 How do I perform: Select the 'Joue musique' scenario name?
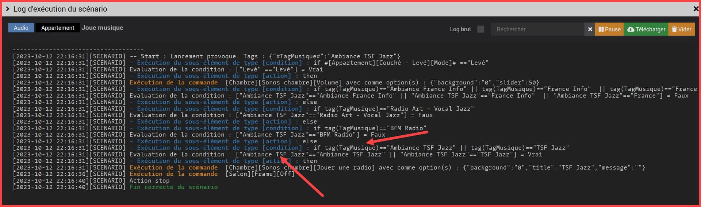point(102,28)
